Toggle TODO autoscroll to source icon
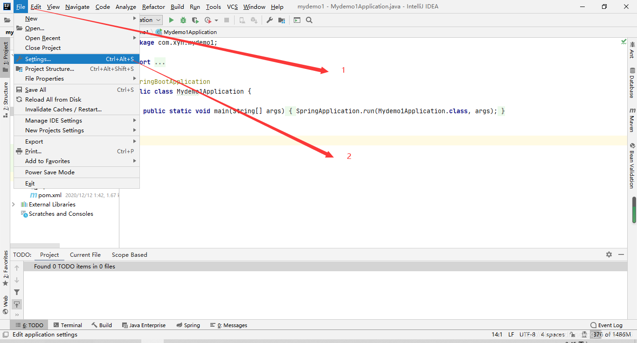The image size is (637, 343). (17, 304)
